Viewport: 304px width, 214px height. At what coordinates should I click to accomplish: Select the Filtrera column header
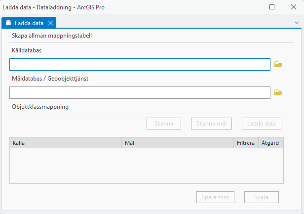click(245, 143)
